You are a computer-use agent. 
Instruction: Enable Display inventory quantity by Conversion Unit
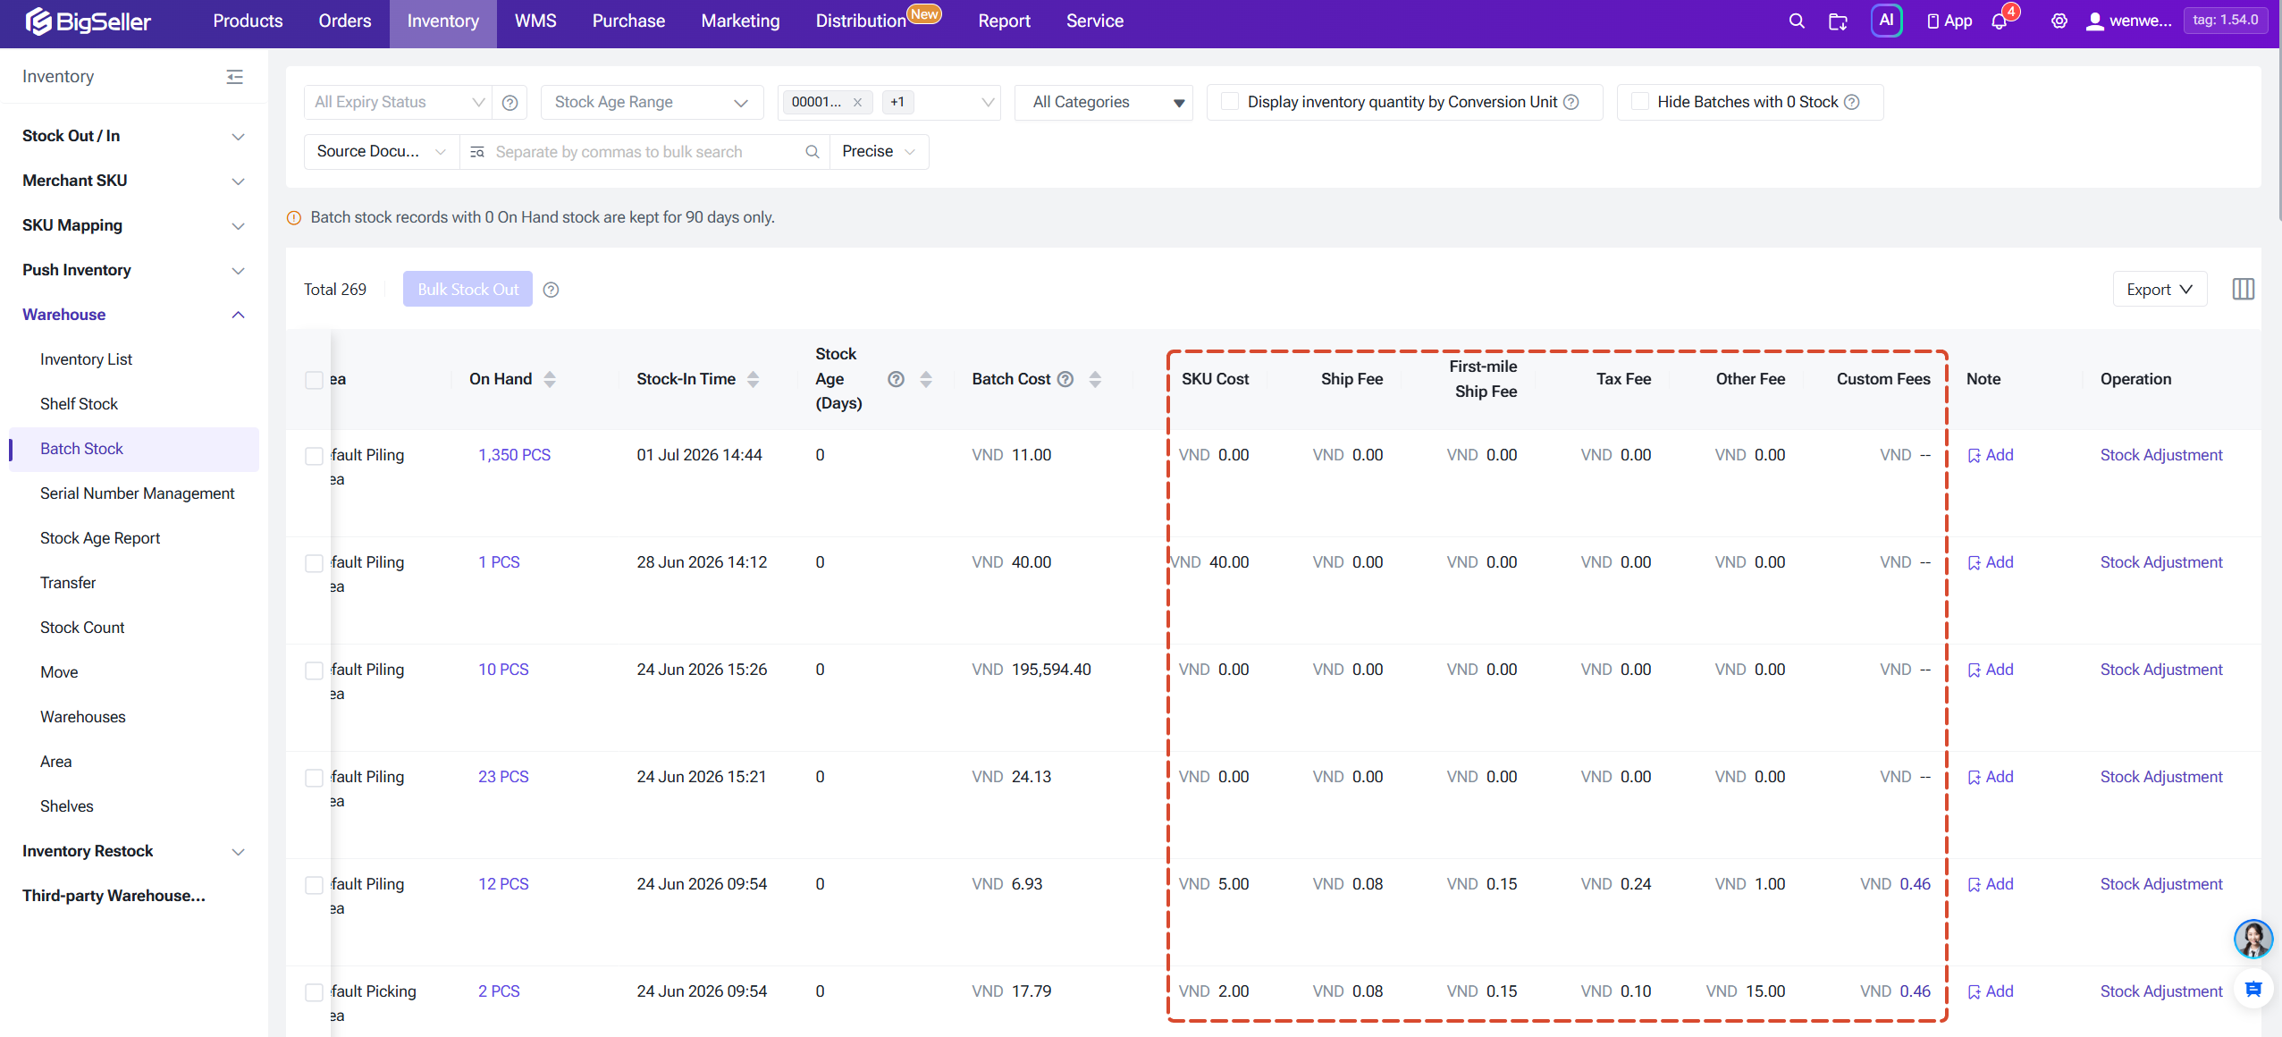(x=1230, y=102)
